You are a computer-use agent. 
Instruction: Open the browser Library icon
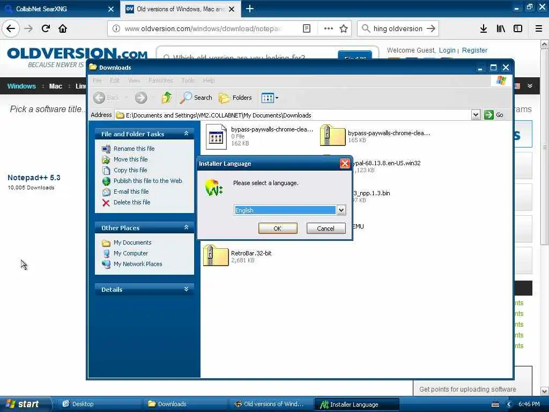tap(501, 29)
